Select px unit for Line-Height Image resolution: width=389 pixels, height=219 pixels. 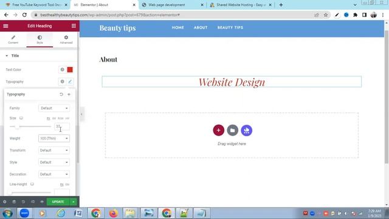click(x=62, y=184)
